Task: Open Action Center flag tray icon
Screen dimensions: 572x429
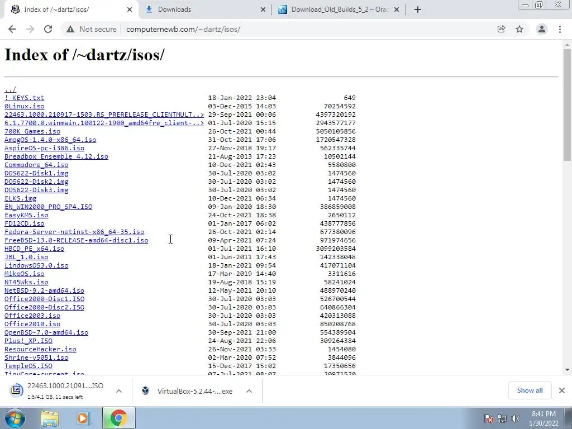Action: (489, 418)
